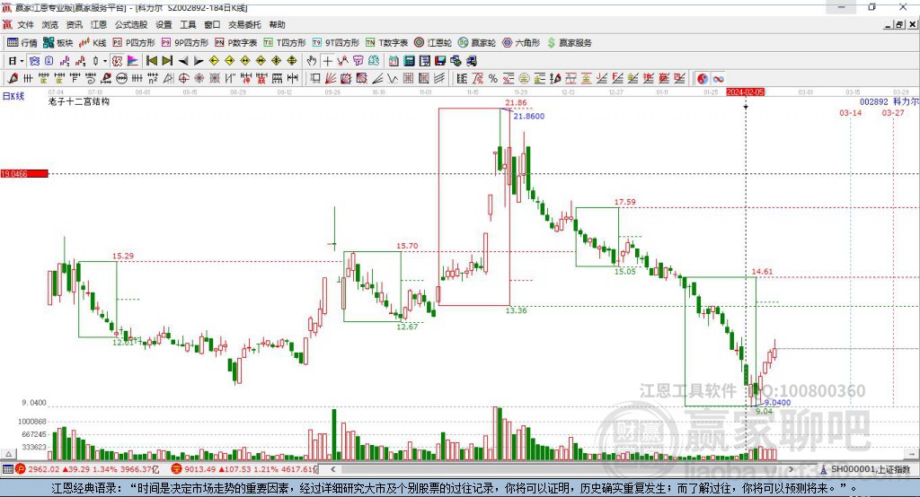Click the 老子十二宫结构 indicator label
Image resolution: width=920 pixels, height=497 pixels.
[79, 101]
